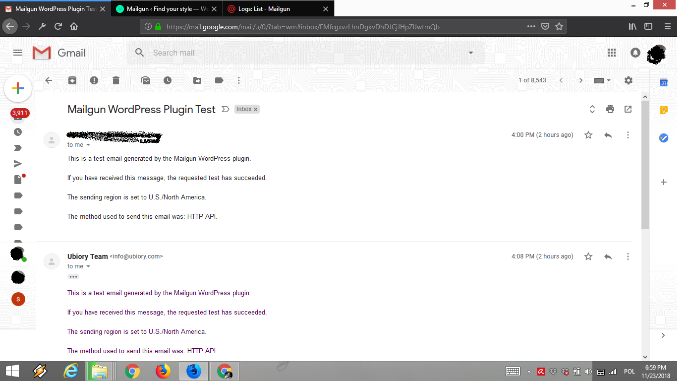688x381 pixels.
Task: Open More options in mail toolbar
Action: tap(239, 80)
